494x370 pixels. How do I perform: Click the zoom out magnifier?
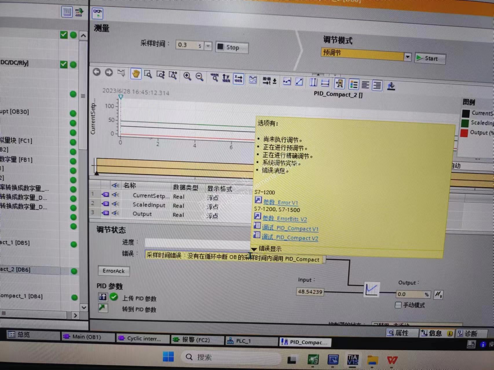pyautogui.click(x=199, y=77)
